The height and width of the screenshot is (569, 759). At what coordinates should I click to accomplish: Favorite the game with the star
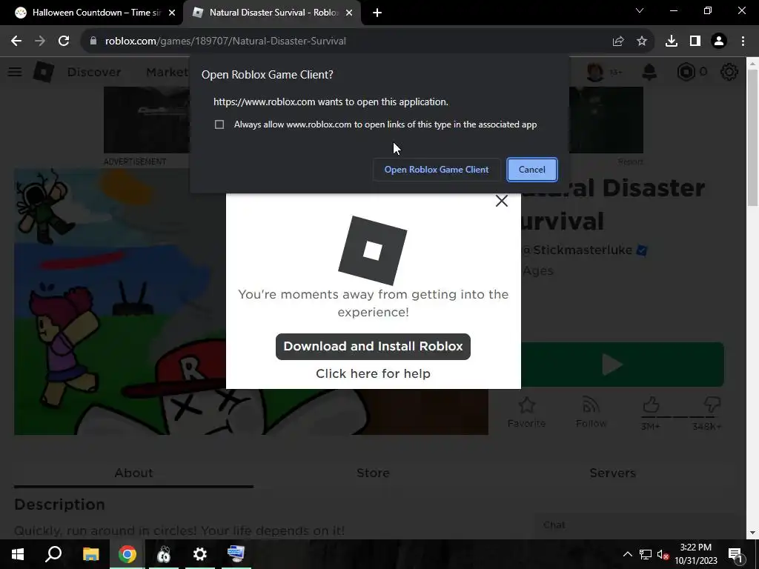click(x=527, y=413)
